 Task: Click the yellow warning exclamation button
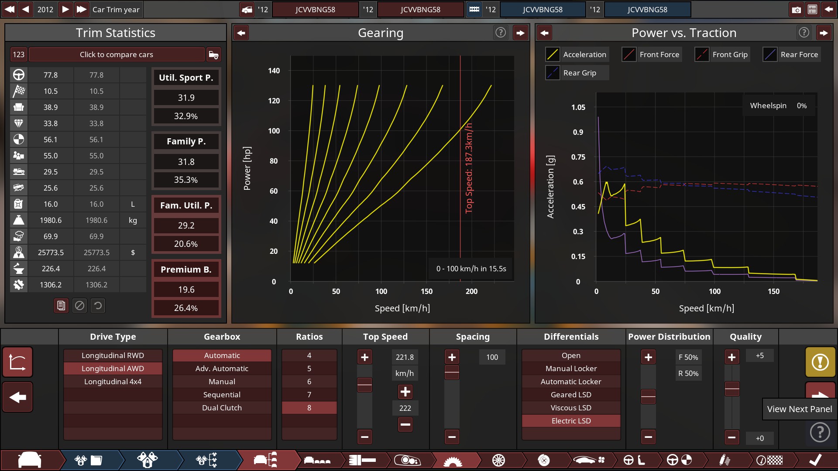coord(820,362)
